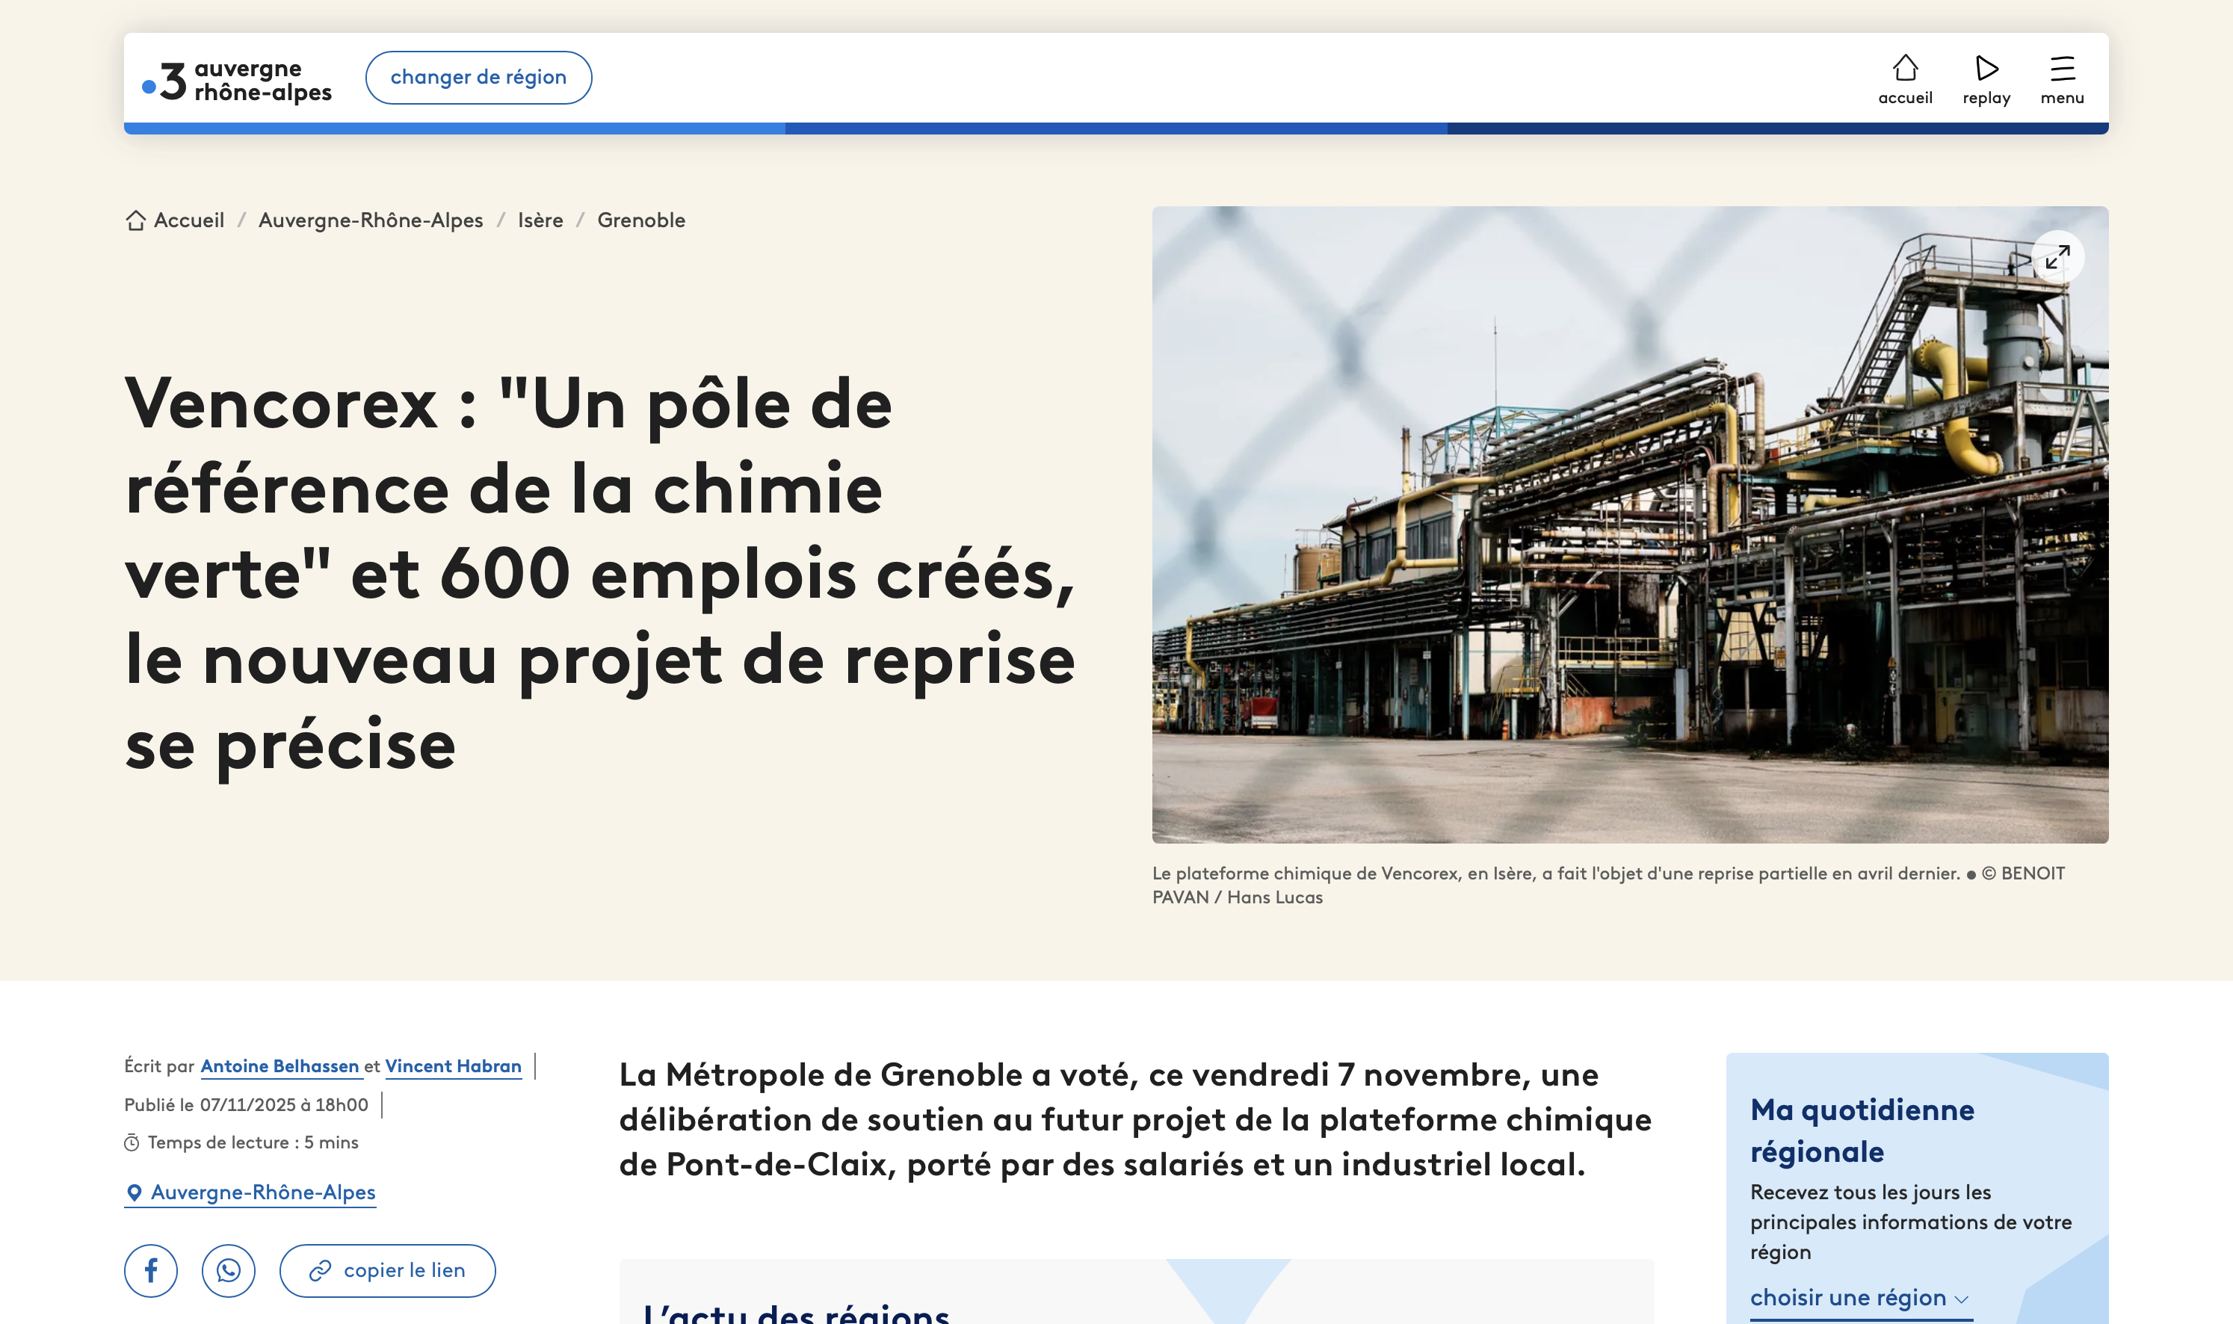Share article via WhatsApp
Screen dimensions: 2233x1324
(229, 1269)
